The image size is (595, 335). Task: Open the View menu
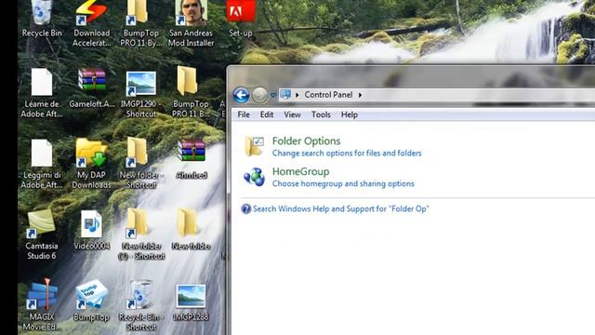coord(292,114)
